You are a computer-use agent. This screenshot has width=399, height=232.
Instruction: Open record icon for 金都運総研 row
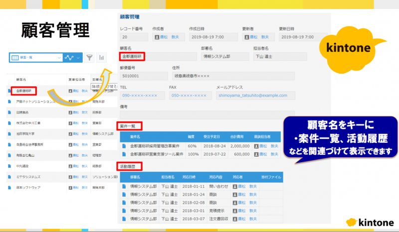pyautogui.click(x=9, y=91)
